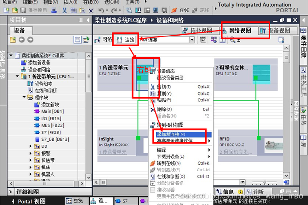Select the RFID RF180C device image
Viewport: 308px width, 205px height.
[274, 145]
